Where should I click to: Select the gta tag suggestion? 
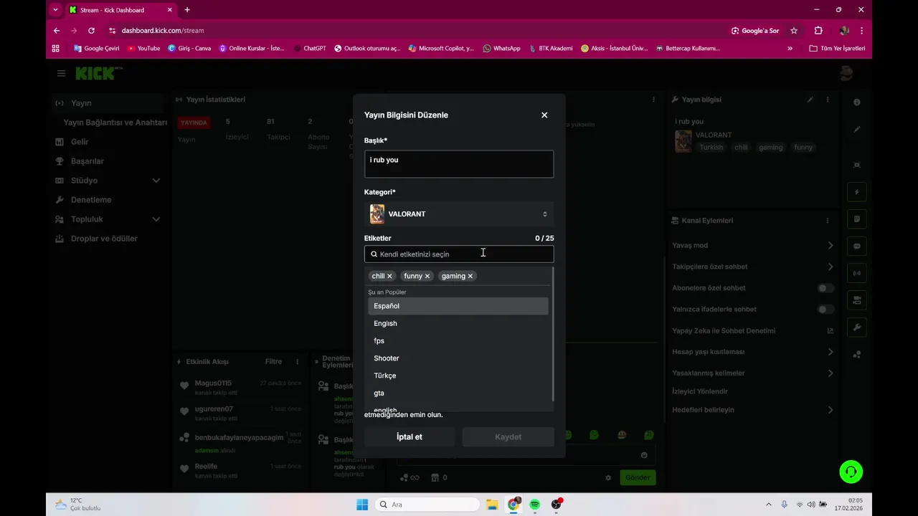pos(458,393)
